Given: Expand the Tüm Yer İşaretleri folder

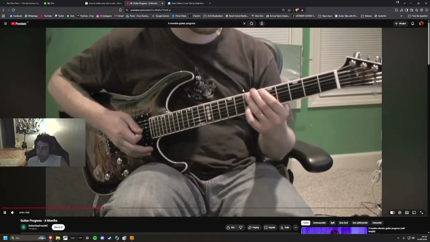Looking at the screenshot, I should (x=418, y=16).
